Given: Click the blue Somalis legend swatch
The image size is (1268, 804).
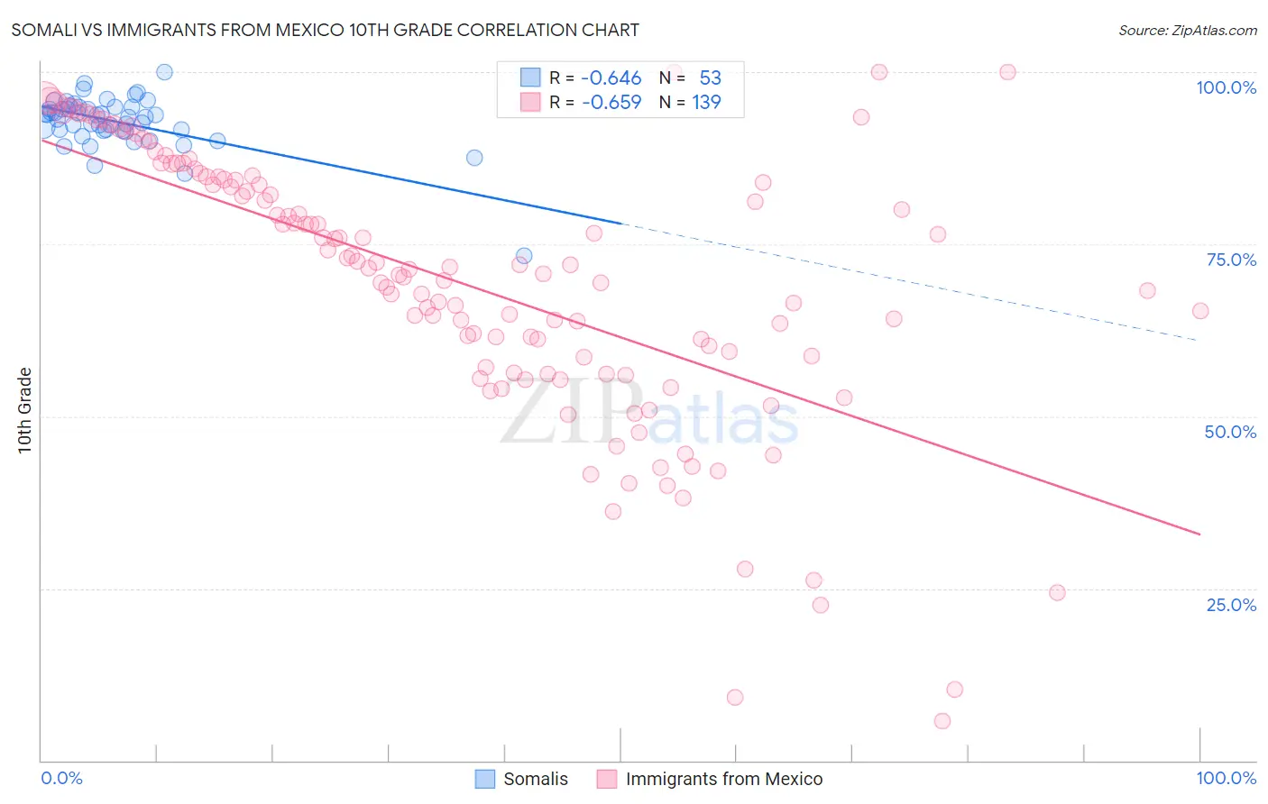Looking at the screenshot, I should coord(485,779).
